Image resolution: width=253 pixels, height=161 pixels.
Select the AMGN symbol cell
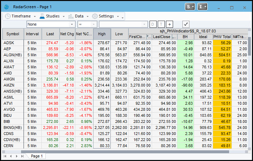pos(13,79)
